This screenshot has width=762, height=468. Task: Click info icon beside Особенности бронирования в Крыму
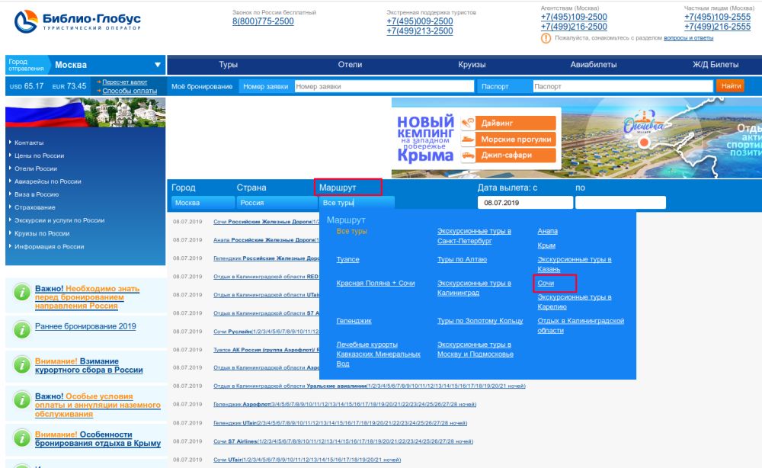click(21, 438)
